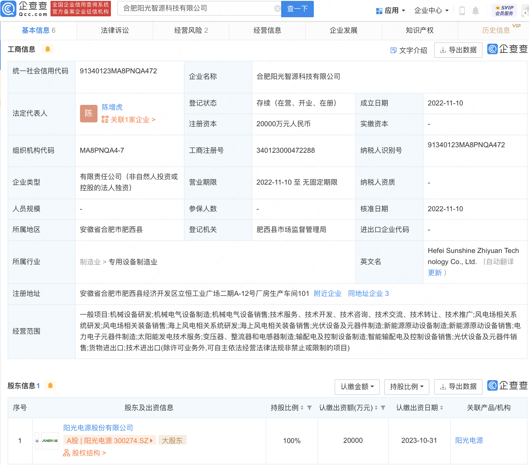Screen dimensions: 529x465
Task: Click 更新 to refresh English name
Action: (435, 273)
